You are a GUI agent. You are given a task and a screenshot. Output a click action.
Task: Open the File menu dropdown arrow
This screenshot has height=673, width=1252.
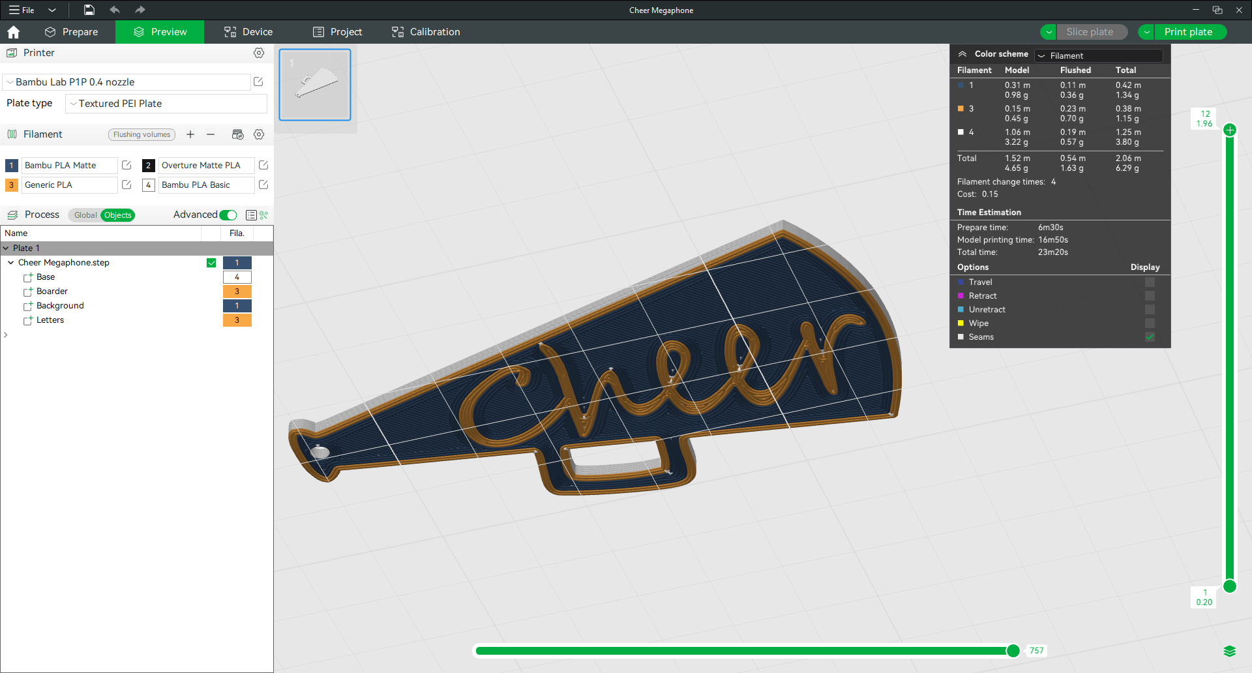click(52, 10)
